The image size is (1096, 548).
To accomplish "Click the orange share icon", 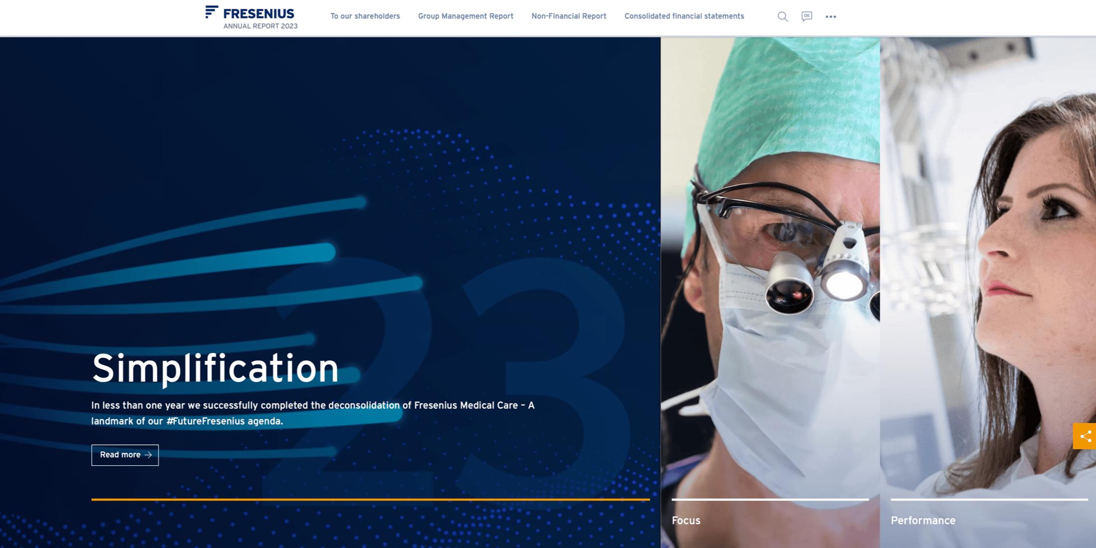I will pos(1085,436).
